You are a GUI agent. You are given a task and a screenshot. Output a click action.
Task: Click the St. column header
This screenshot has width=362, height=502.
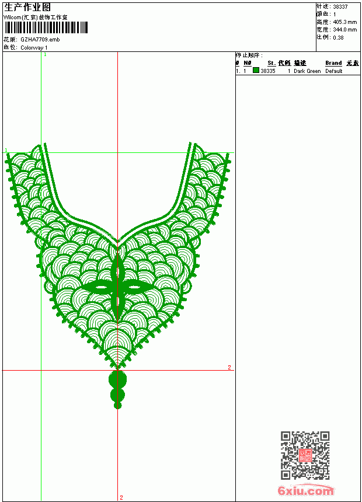pos(271,63)
